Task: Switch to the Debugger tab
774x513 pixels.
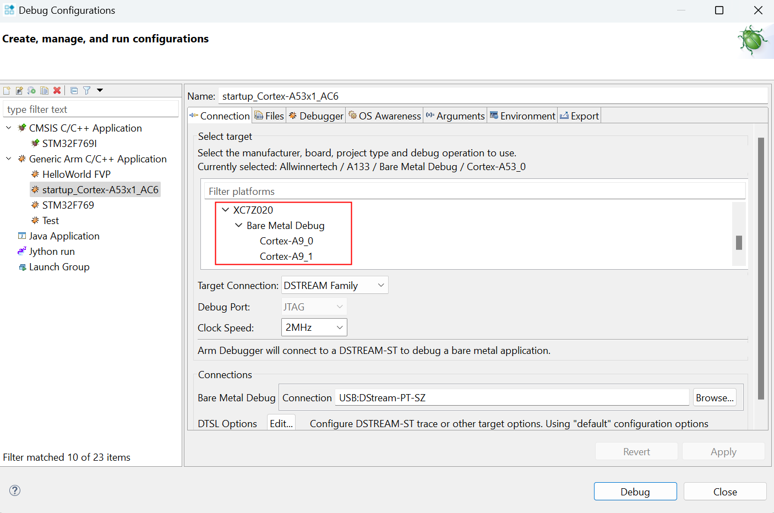Action: pyautogui.click(x=316, y=116)
